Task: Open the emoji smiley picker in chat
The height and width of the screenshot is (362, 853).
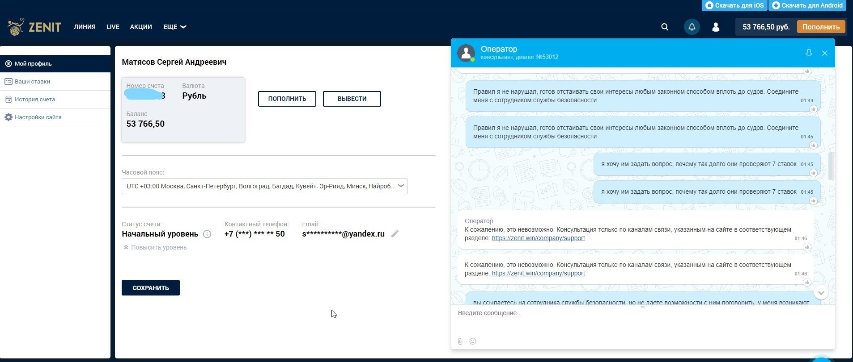Action: click(473, 341)
